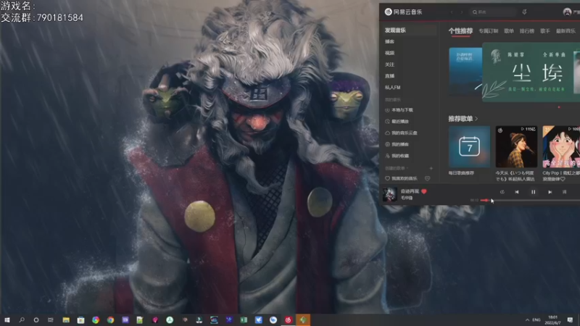Toggle the playback loop mode icon
The height and width of the screenshot is (326, 580).
(502, 192)
